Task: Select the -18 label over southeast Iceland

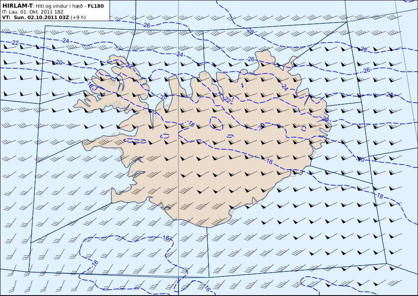Action: [269, 161]
